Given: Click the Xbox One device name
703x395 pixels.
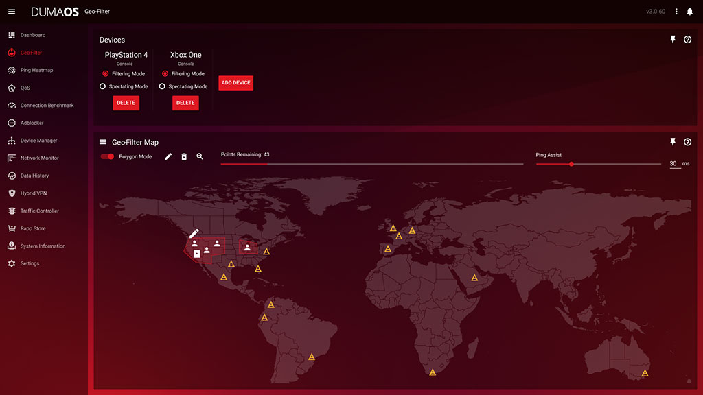Looking at the screenshot, I should click(185, 55).
